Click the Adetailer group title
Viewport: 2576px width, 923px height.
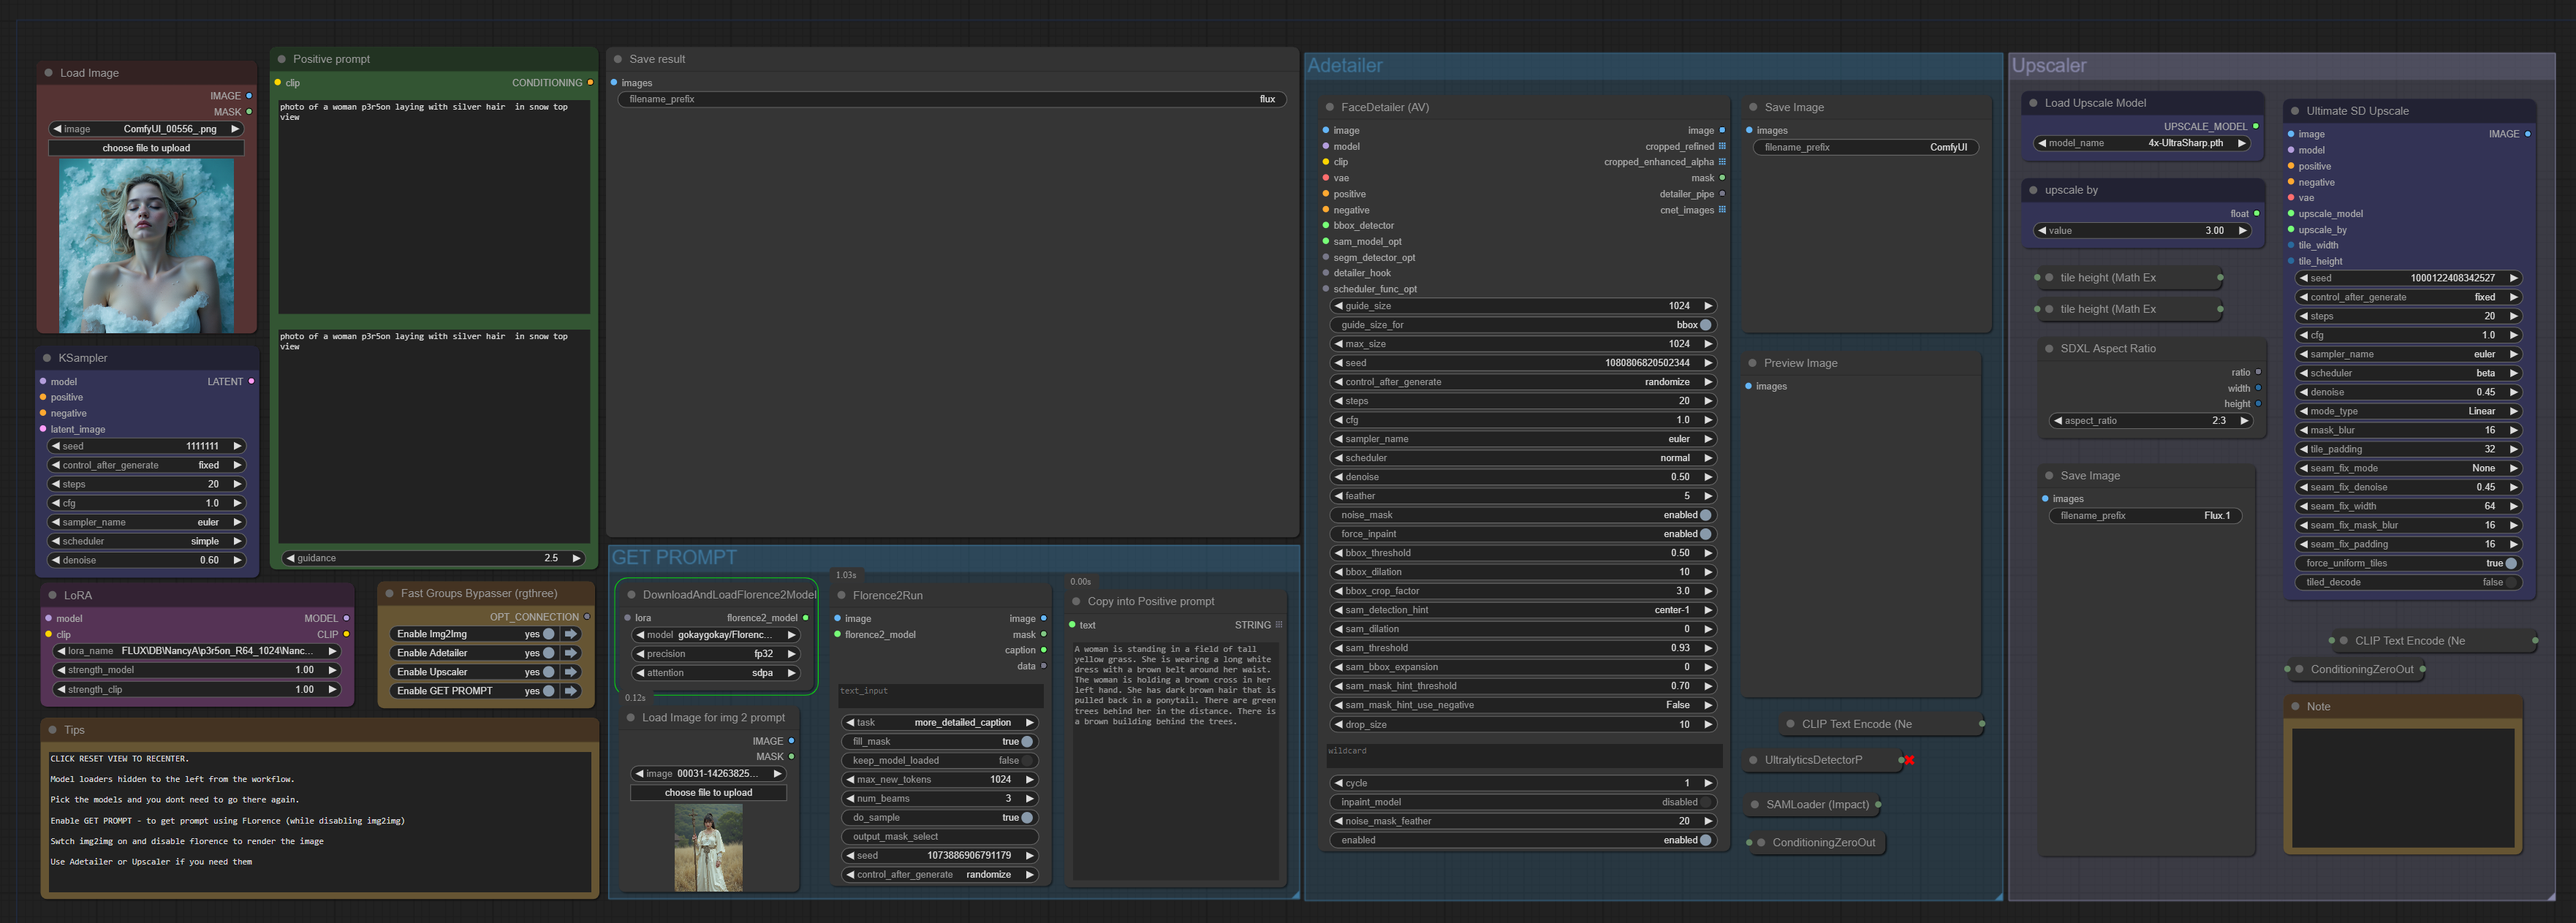[1344, 66]
